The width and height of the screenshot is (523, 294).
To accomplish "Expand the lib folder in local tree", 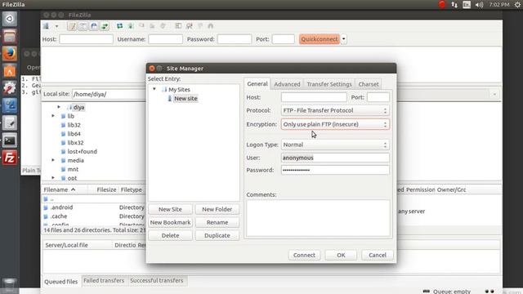I will [53, 116].
